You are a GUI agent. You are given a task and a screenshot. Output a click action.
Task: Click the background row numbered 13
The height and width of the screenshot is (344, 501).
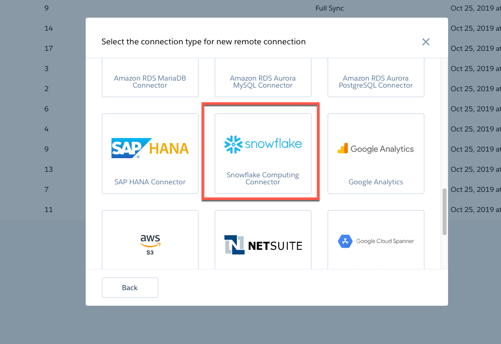click(48, 169)
